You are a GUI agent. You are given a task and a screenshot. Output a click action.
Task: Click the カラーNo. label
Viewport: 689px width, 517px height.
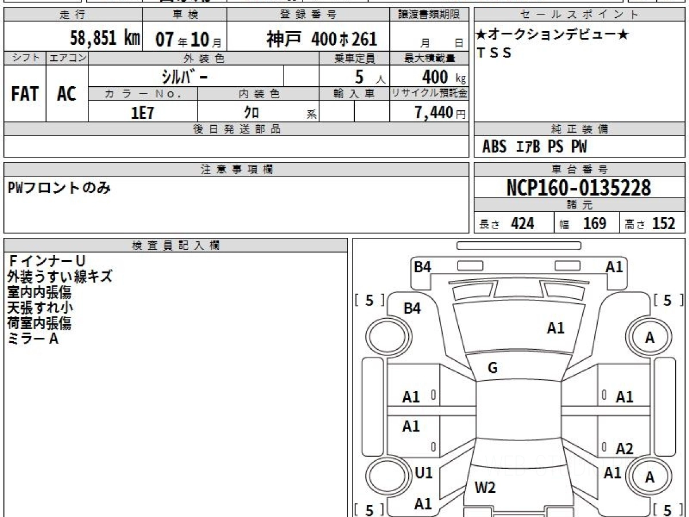coord(143,94)
